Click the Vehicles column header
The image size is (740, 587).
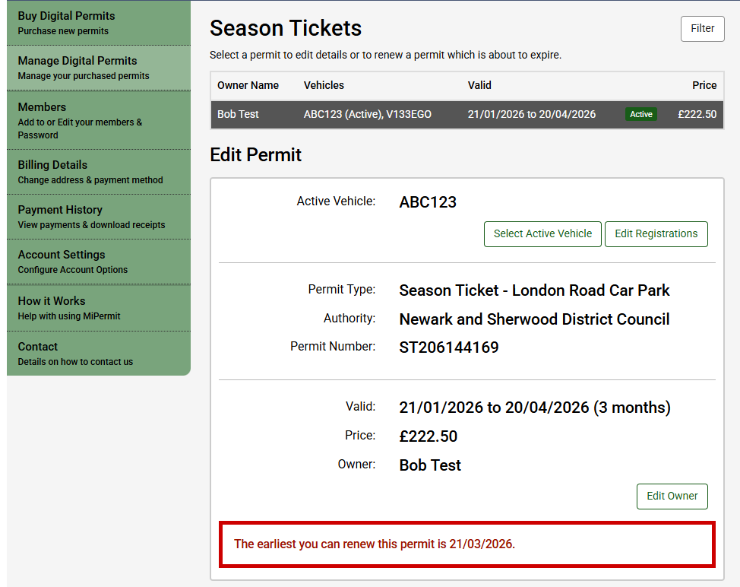click(324, 86)
